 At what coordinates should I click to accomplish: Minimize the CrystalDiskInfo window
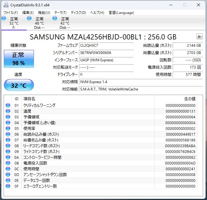click(x=171, y=5)
